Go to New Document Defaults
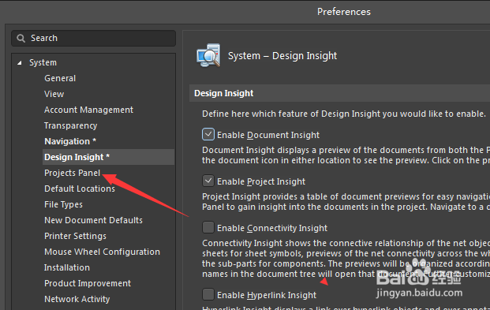This screenshot has height=310, width=490. click(93, 220)
